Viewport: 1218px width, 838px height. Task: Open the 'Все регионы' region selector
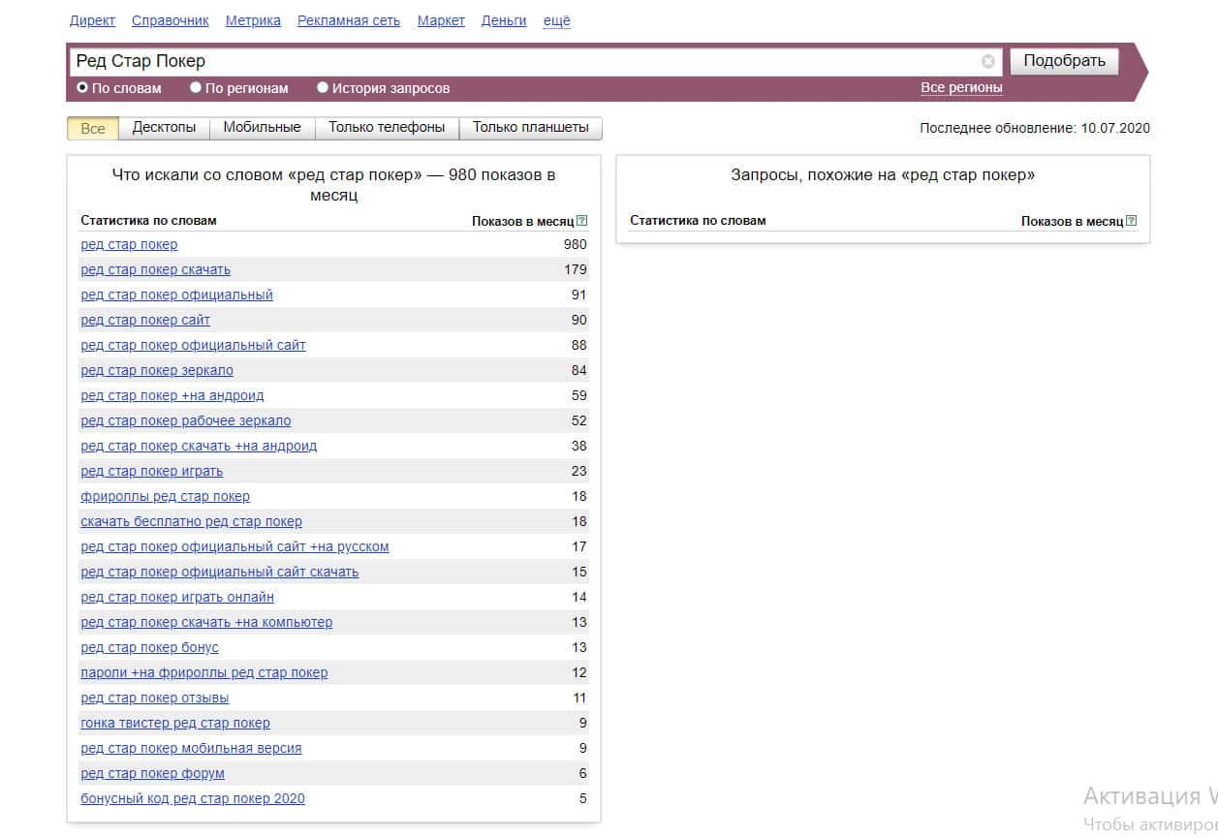[x=960, y=87]
